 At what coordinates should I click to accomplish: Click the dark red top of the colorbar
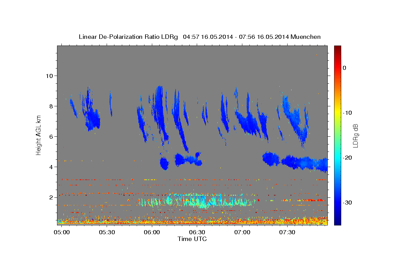337,48
